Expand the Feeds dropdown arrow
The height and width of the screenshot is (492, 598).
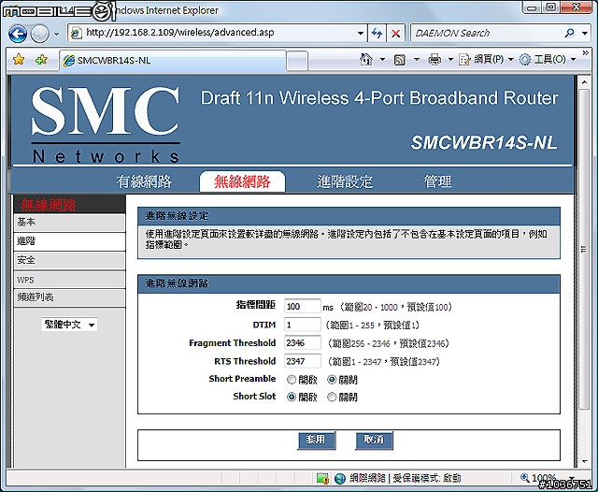coord(417,60)
